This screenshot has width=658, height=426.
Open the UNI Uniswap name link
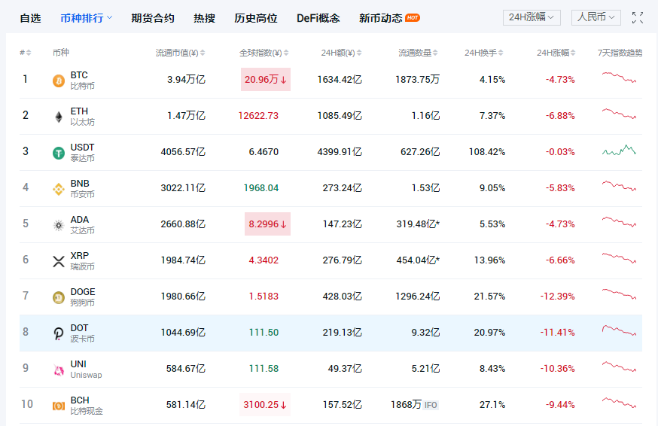point(86,369)
